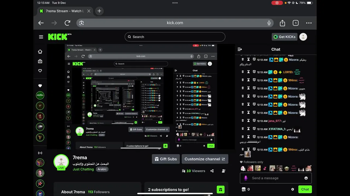Delete X1FATIMA_1's message with the trash icon
The image size is (350, 196).
[x=243, y=129]
